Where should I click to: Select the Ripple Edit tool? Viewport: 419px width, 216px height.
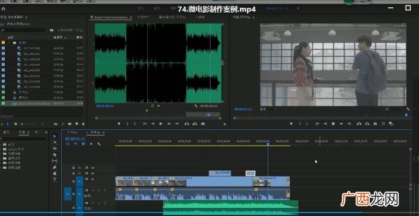54,148
